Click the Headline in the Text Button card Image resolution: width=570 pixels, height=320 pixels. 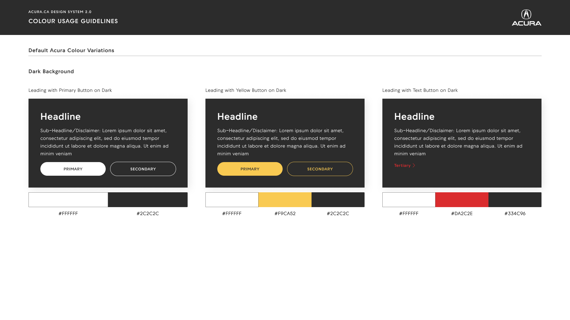click(414, 116)
